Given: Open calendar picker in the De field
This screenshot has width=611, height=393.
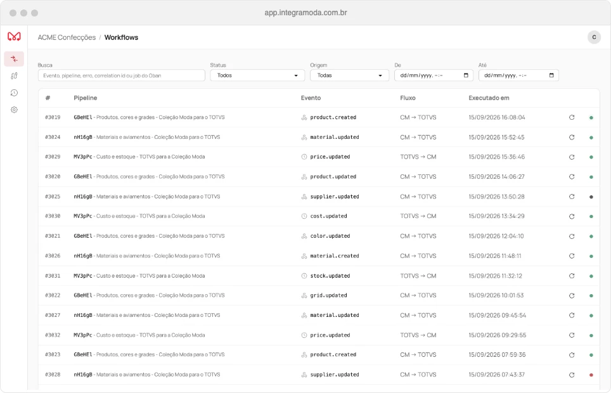Looking at the screenshot, I should [466, 75].
